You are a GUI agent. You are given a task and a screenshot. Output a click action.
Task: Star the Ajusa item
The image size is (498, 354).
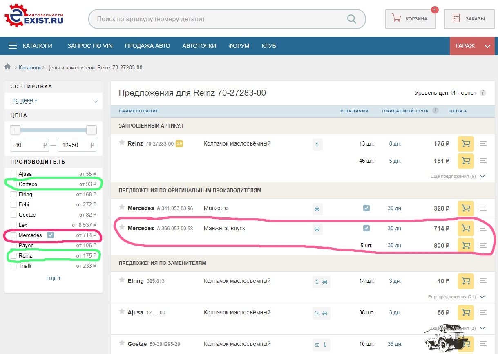pyautogui.click(x=122, y=311)
